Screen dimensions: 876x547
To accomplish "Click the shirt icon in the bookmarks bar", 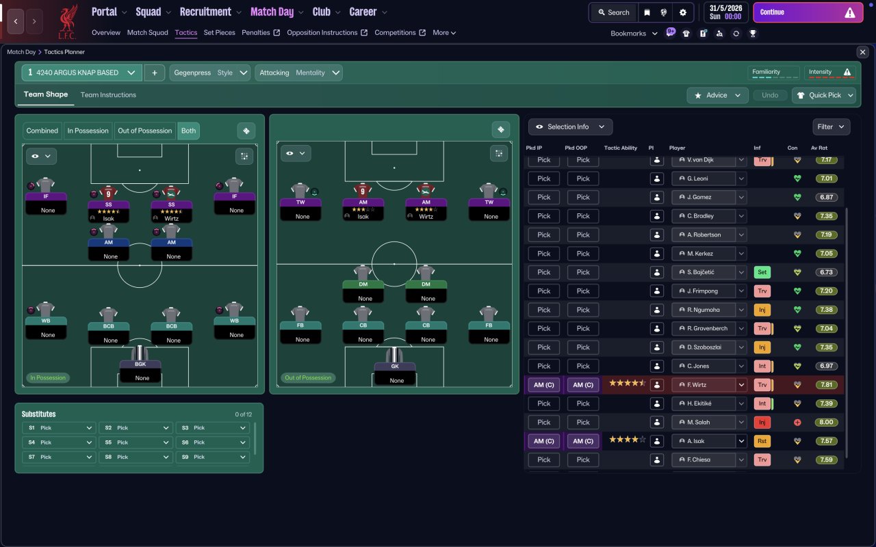I will (x=686, y=34).
